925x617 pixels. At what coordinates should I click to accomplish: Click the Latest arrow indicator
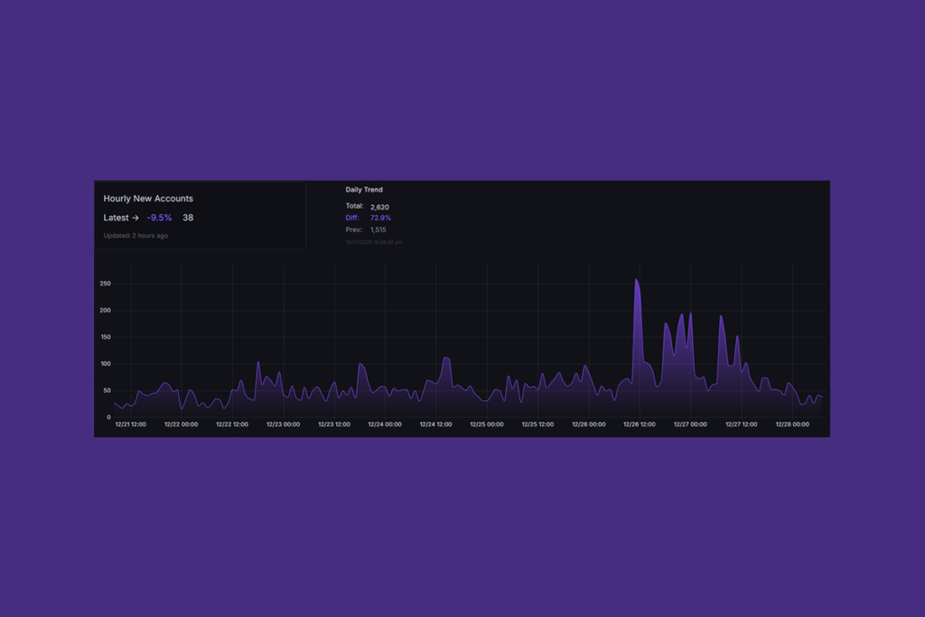(137, 217)
